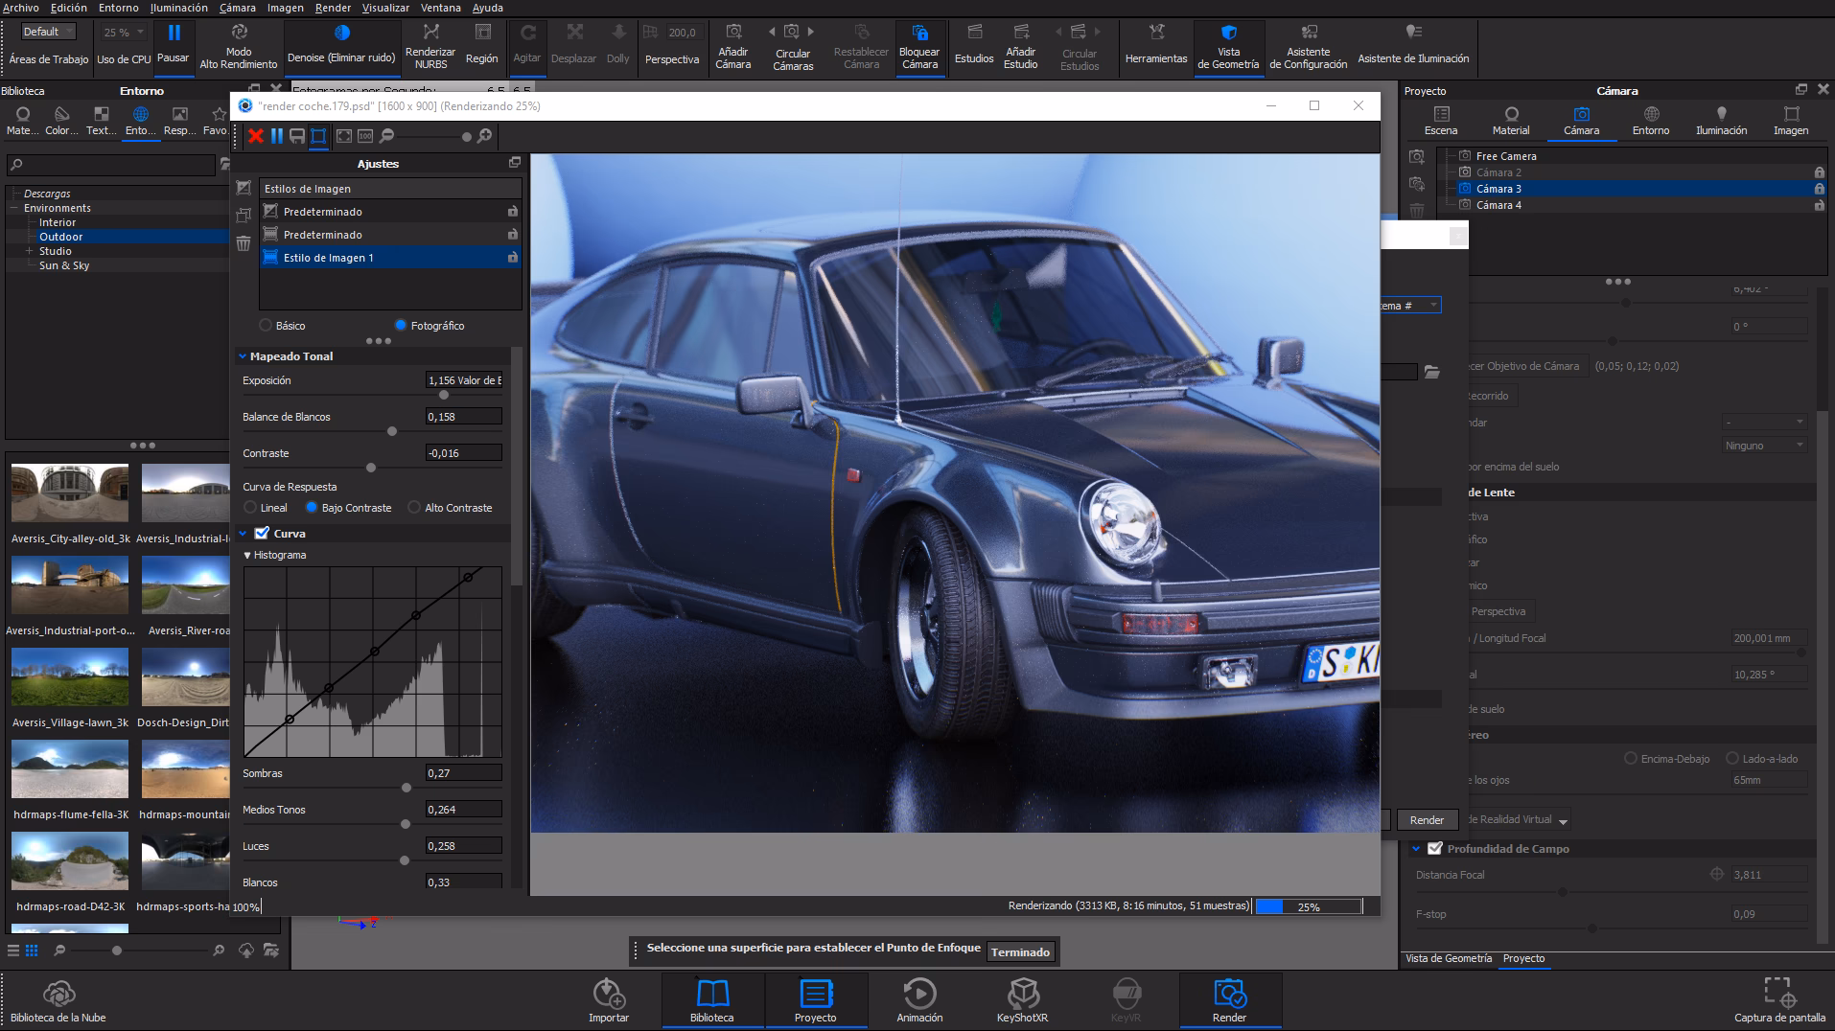Expand the Studio environments folder
1835x1031 pixels.
tap(30, 251)
